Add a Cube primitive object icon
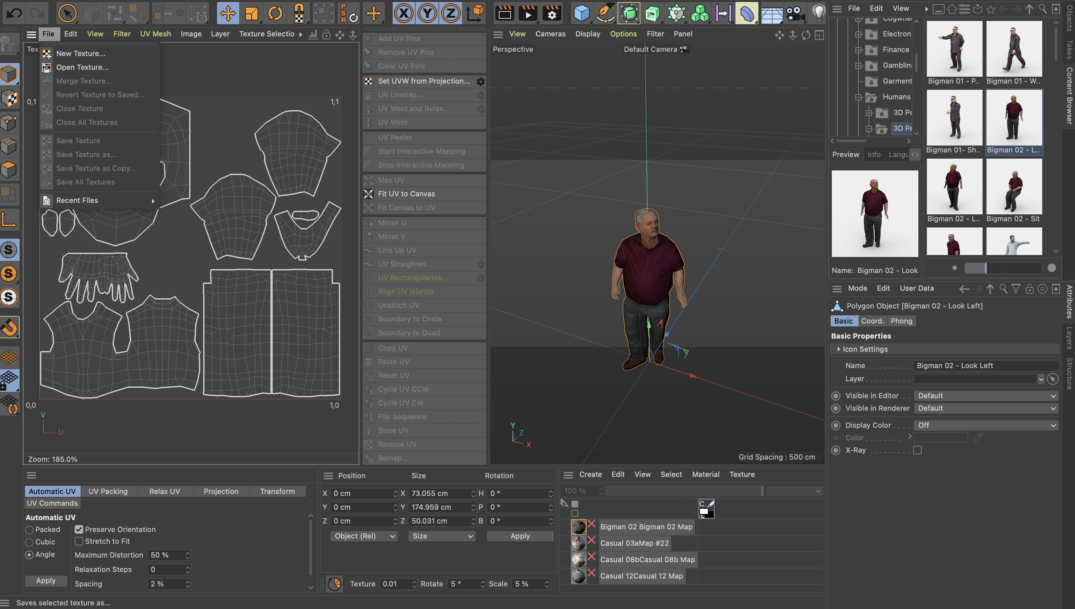 582,13
